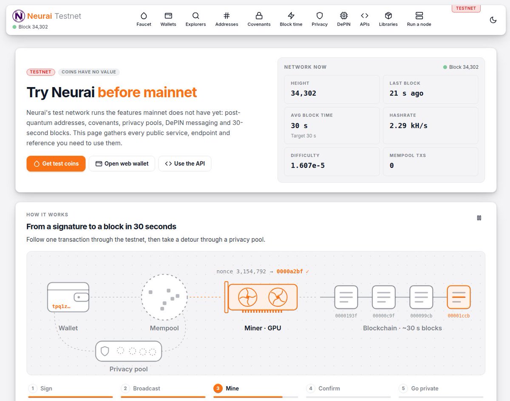Image resolution: width=510 pixels, height=401 pixels.
Task: Open the Privacy nav item
Action: tap(320, 20)
